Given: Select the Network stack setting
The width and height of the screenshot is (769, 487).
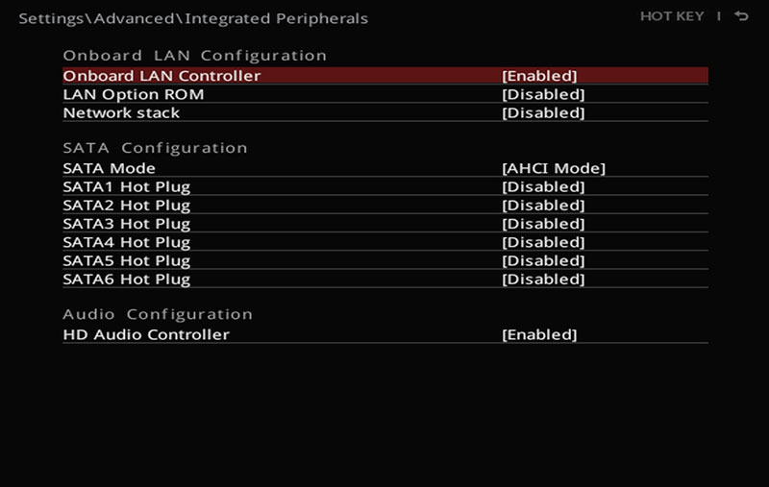Looking at the screenshot, I should 385,112.
